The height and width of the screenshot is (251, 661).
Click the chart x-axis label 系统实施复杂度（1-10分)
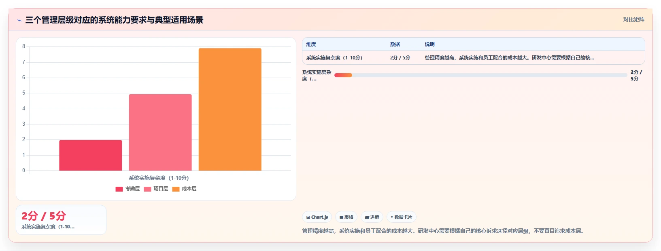159,178
